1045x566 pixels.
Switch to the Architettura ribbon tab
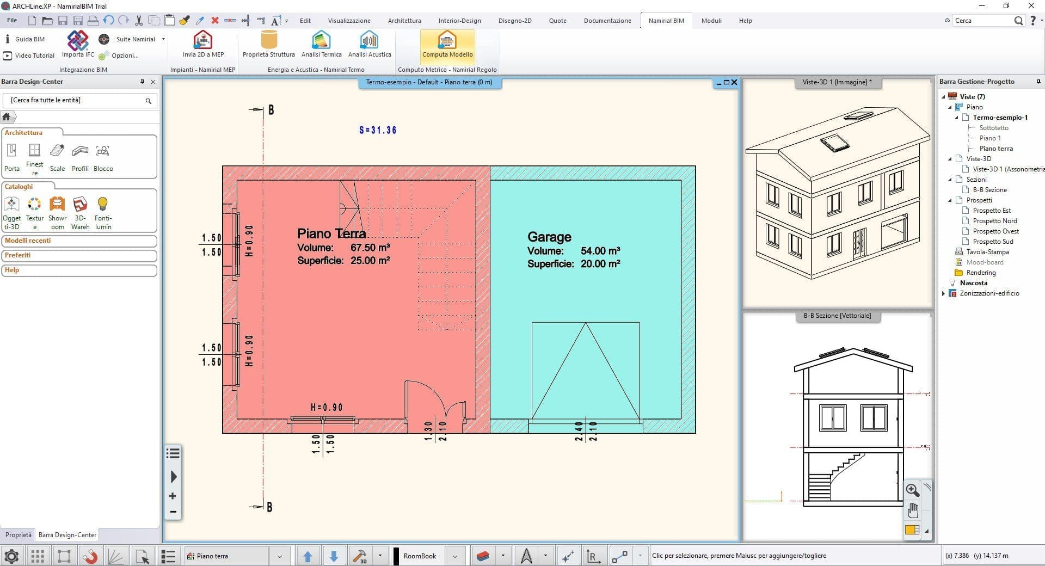click(x=404, y=21)
